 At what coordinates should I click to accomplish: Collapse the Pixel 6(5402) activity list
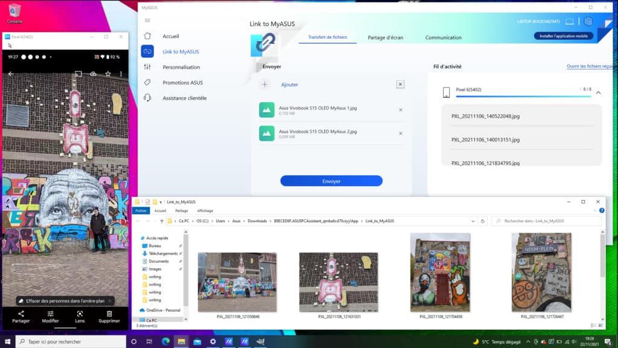(x=598, y=92)
